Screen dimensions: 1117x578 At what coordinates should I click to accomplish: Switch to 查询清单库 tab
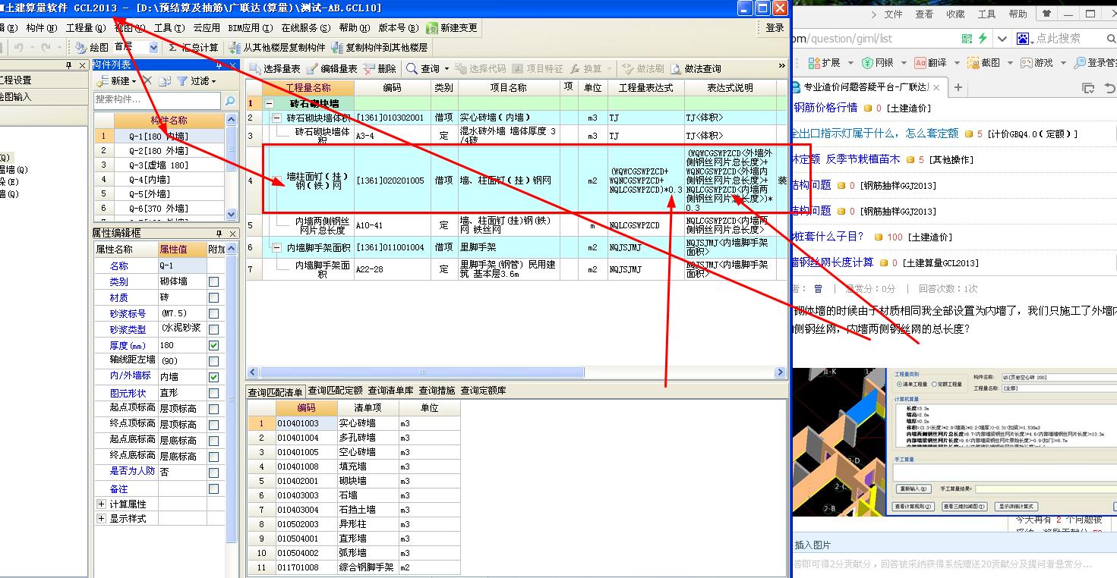tap(391, 391)
